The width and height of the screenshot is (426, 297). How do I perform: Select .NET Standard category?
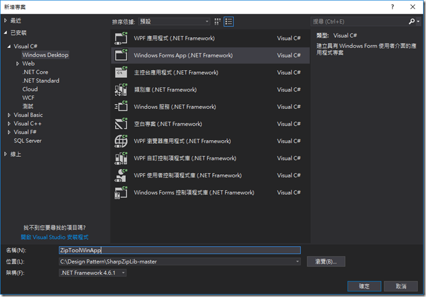click(41, 81)
